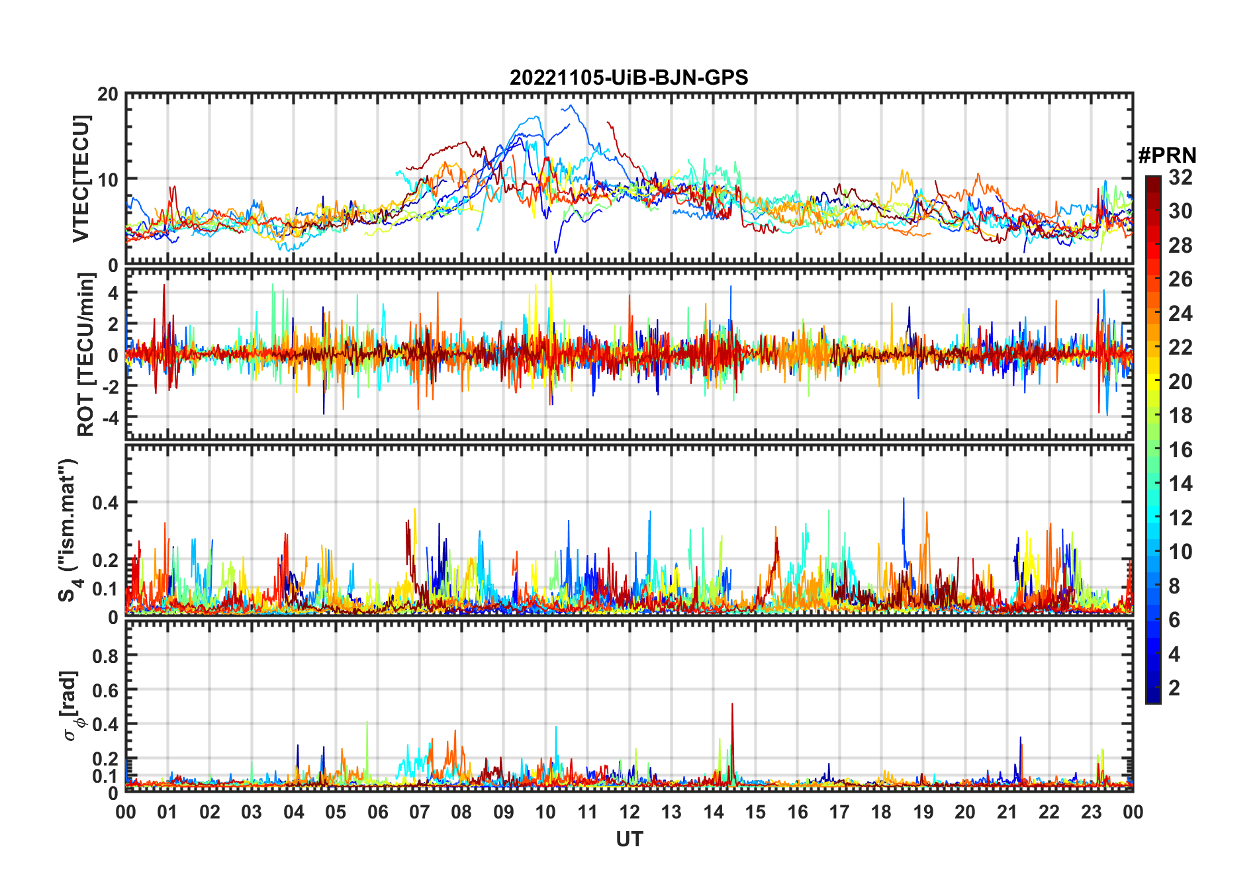Click the "-4" tick on the ROT axis
This screenshot has width=1259, height=880.
pos(111,418)
